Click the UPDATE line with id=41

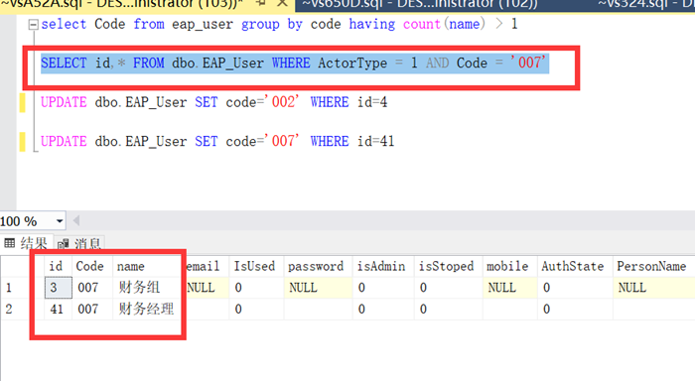coord(217,141)
